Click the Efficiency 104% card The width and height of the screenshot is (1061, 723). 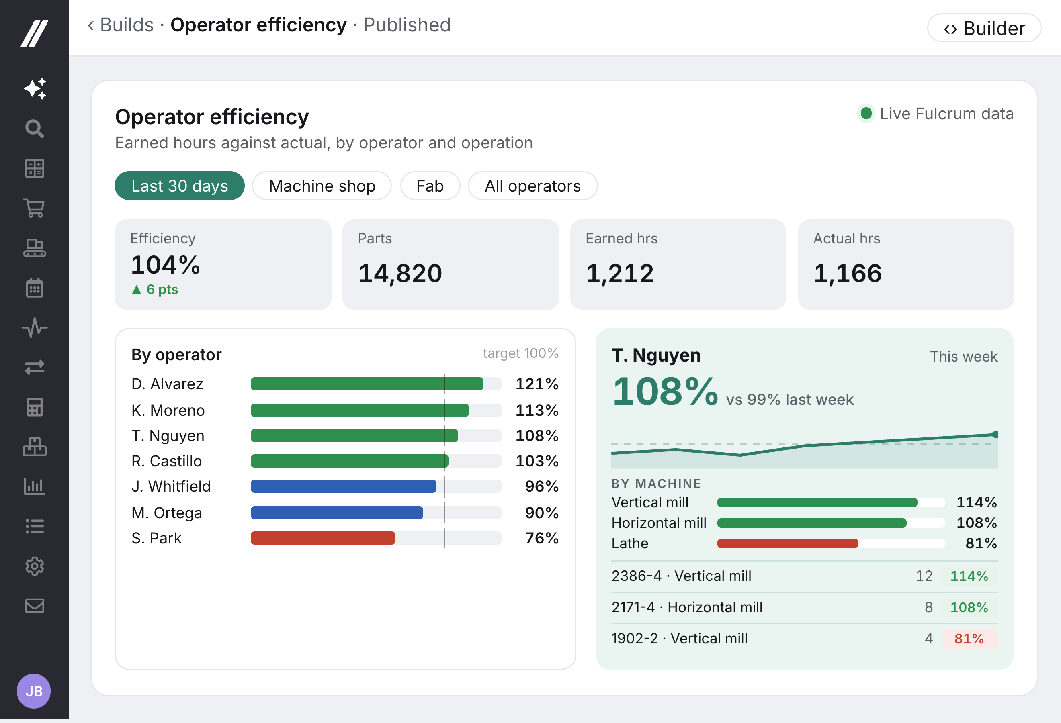223,265
